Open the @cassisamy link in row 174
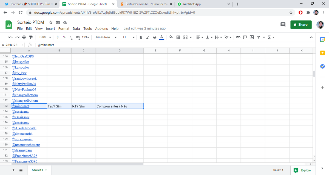329x175 pixels. point(21,112)
